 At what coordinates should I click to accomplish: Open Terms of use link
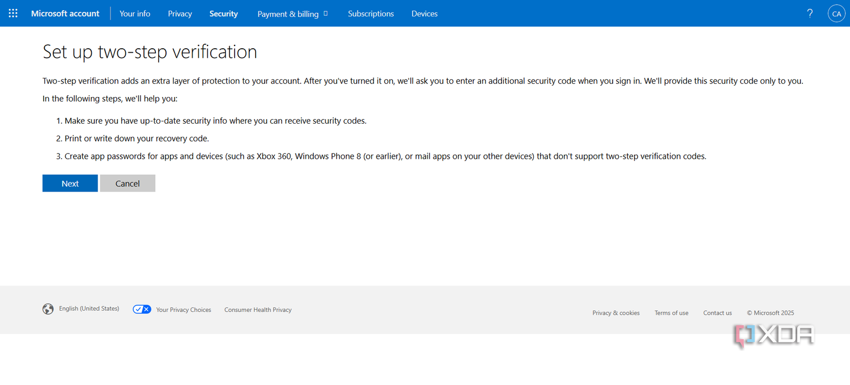671,312
